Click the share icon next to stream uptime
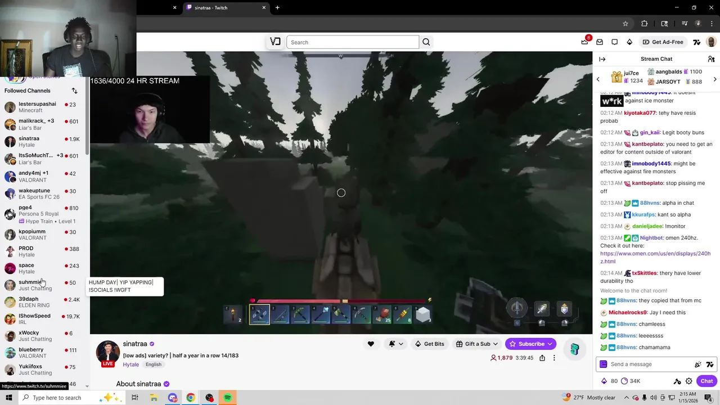 click(x=542, y=358)
